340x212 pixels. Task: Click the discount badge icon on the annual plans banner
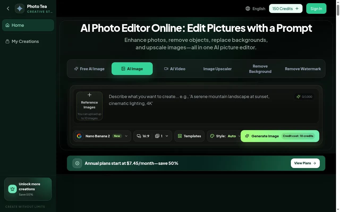point(77,163)
